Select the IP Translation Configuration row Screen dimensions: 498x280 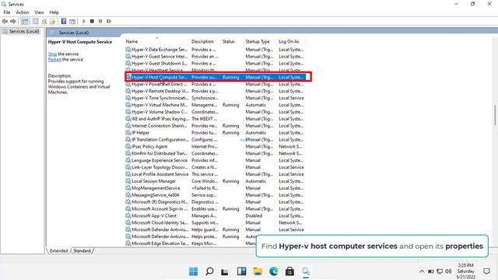[215, 140]
